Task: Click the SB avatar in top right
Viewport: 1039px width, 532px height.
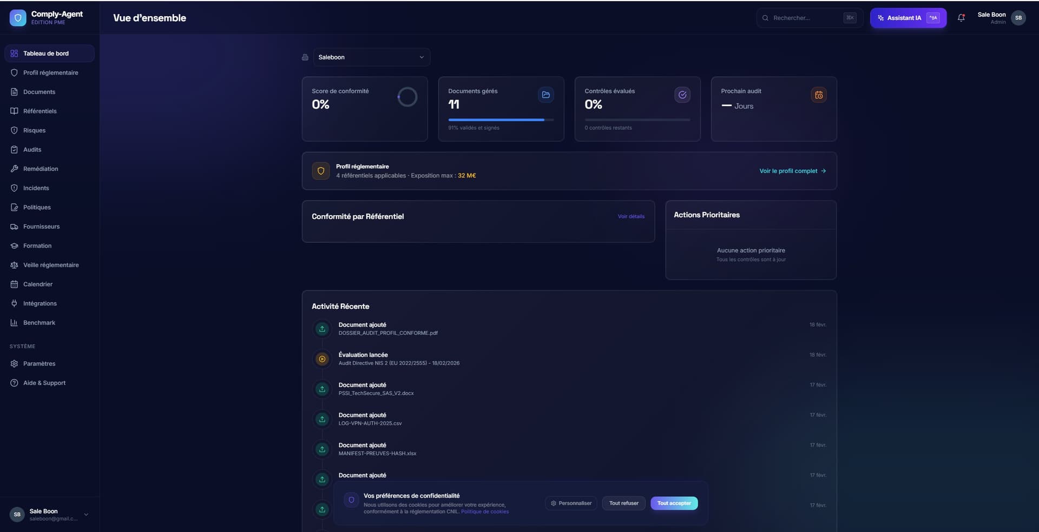Action: click(1018, 18)
